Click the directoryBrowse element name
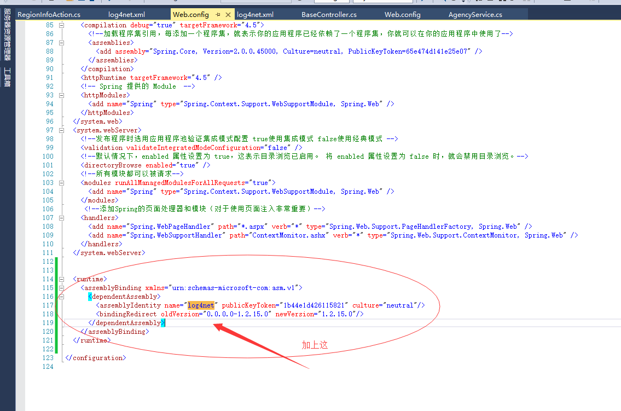This screenshot has width=621, height=411. coord(113,165)
